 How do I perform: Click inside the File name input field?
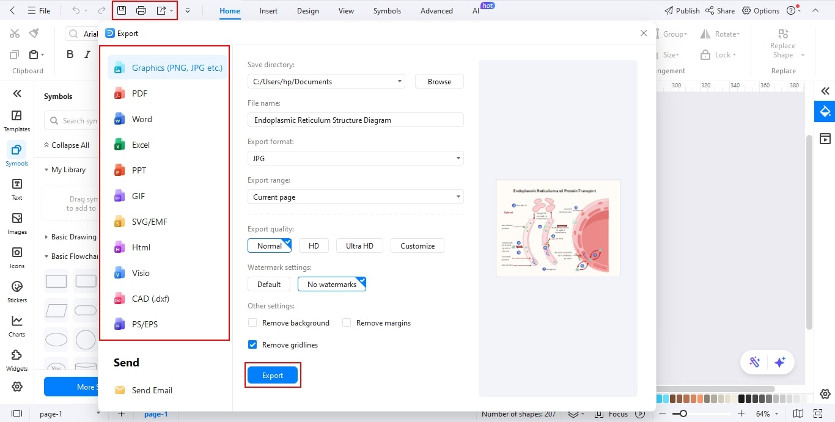(x=355, y=120)
